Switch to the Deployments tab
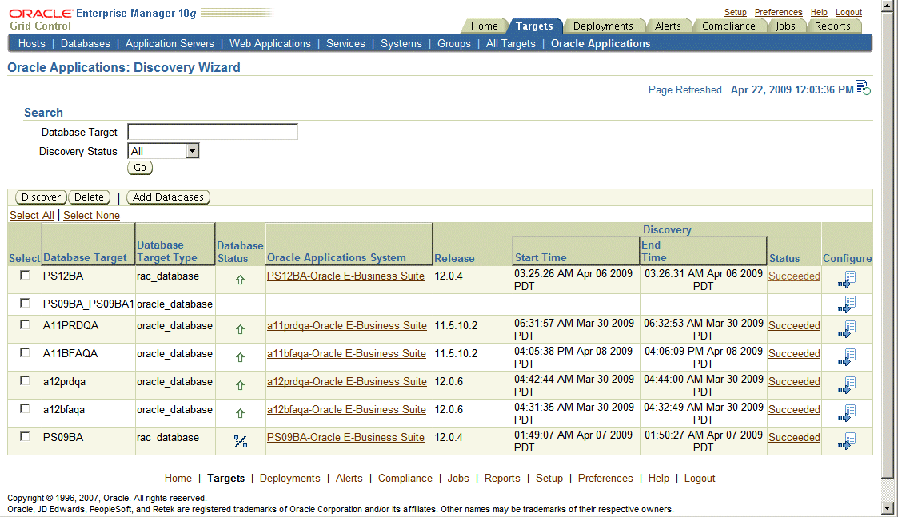This screenshot has width=898, height=517. [603, 26]
